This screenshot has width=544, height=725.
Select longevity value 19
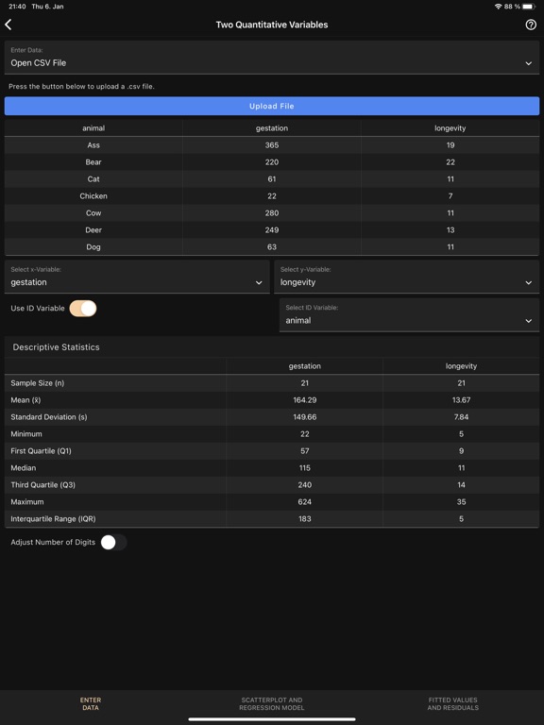coord(450,145)
